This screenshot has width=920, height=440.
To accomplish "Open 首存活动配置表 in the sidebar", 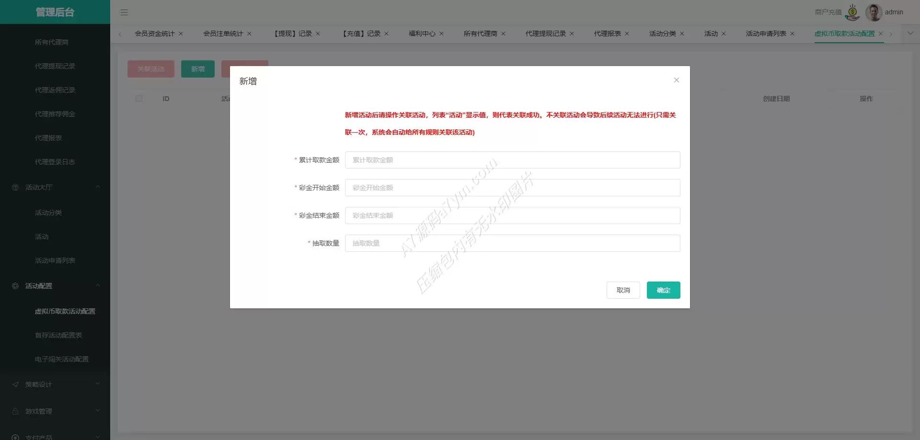I will [58, 335].
